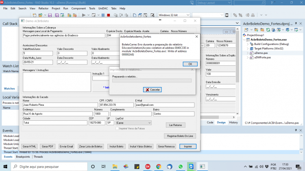Click the View Unit toolbar icon
The height and width of the screenshot is (171, 305).
tap(135, 15)
